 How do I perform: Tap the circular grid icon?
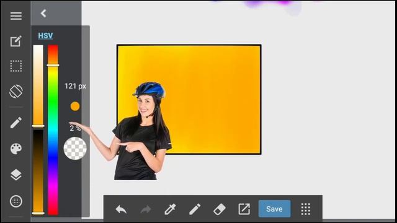[x=16, y=201]
